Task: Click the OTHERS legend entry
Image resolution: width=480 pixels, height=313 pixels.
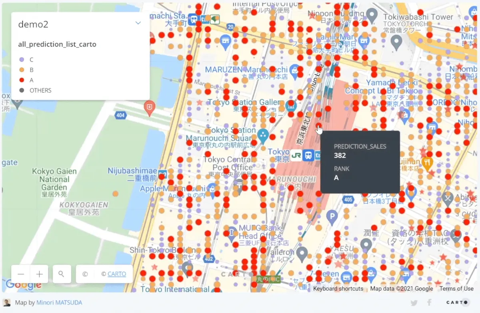Action: pos(40,91)
